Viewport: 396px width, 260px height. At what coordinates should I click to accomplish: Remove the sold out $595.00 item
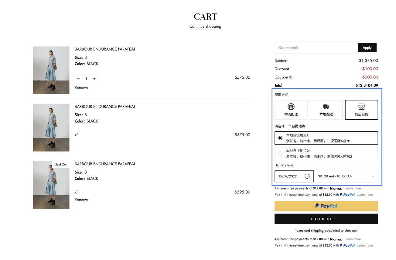pos(81,200)
